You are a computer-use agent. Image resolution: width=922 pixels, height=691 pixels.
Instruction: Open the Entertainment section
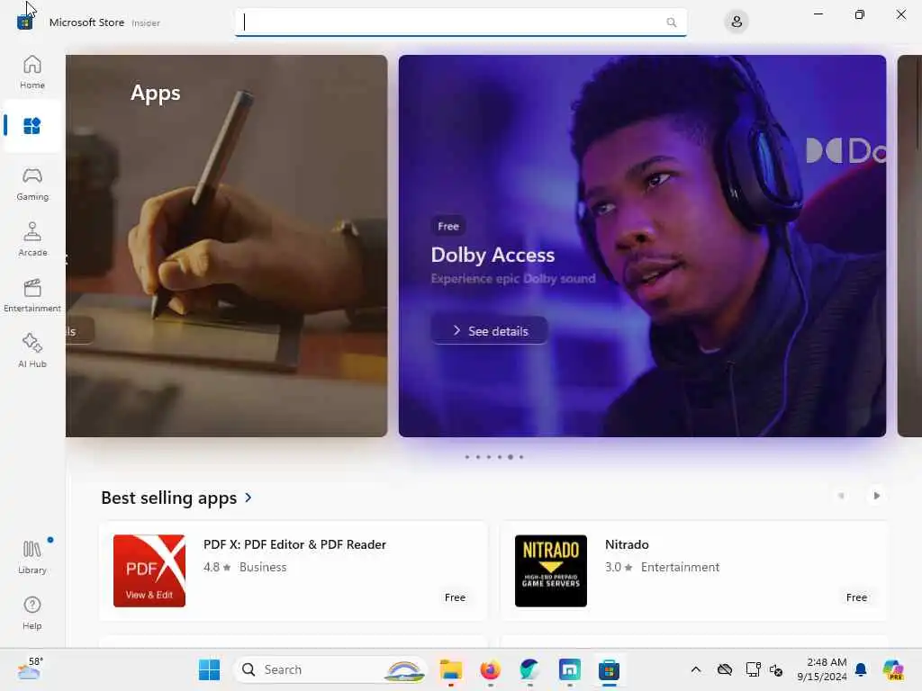(x=32, y=295)
